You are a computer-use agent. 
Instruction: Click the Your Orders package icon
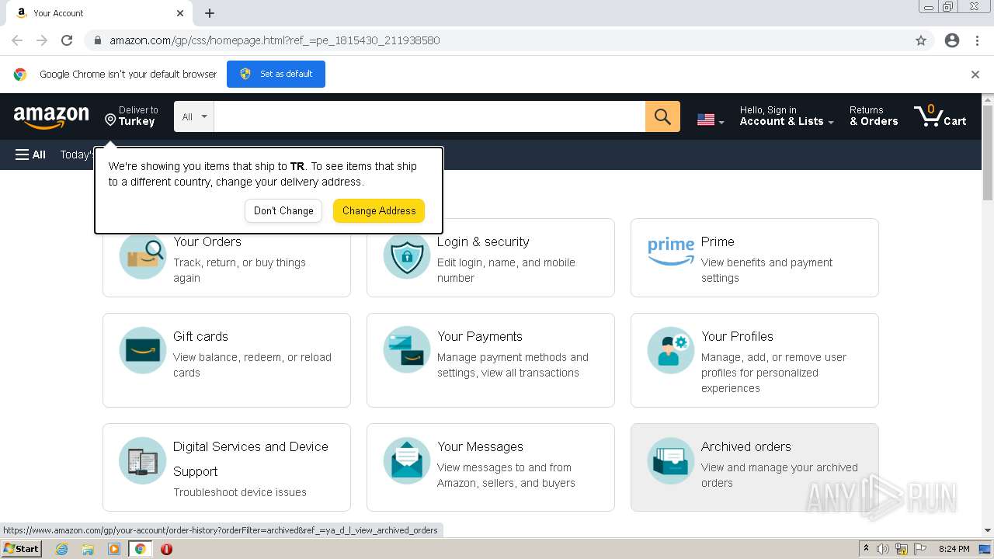(x=143, y=257)
